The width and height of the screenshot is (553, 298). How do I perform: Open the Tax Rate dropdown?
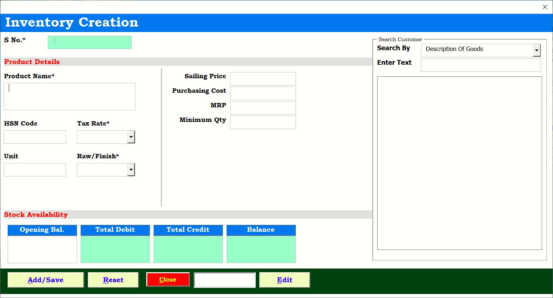131,137
